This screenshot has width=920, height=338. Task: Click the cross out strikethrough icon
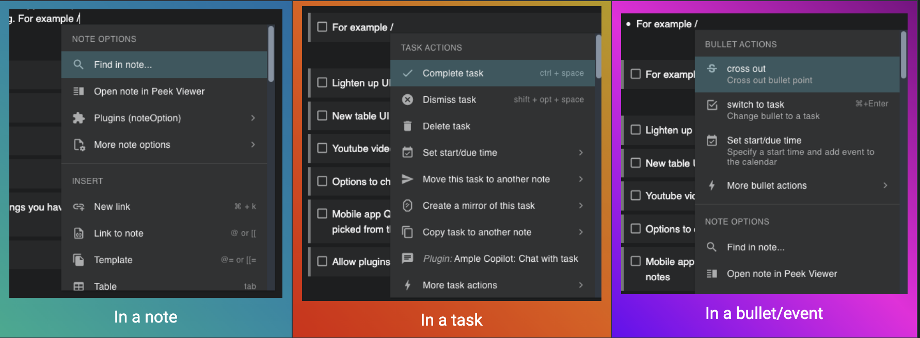pyautogui.click(x=712, y=69)
